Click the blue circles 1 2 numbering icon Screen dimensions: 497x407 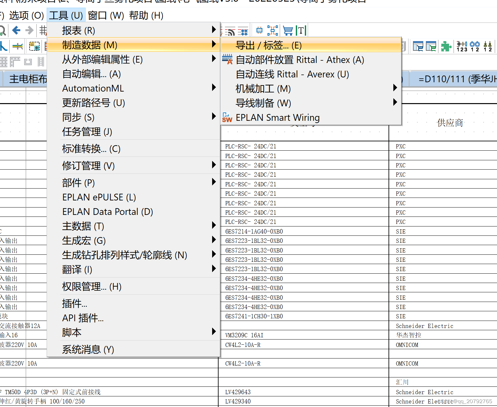(475, 46)
